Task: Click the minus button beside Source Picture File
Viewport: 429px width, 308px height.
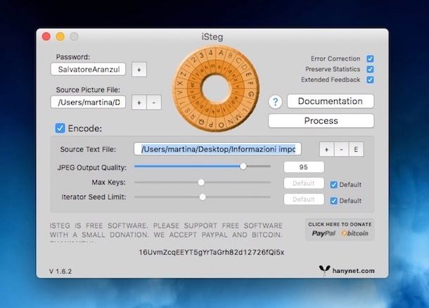Action: pyautogui.click(x=154, y=102)
